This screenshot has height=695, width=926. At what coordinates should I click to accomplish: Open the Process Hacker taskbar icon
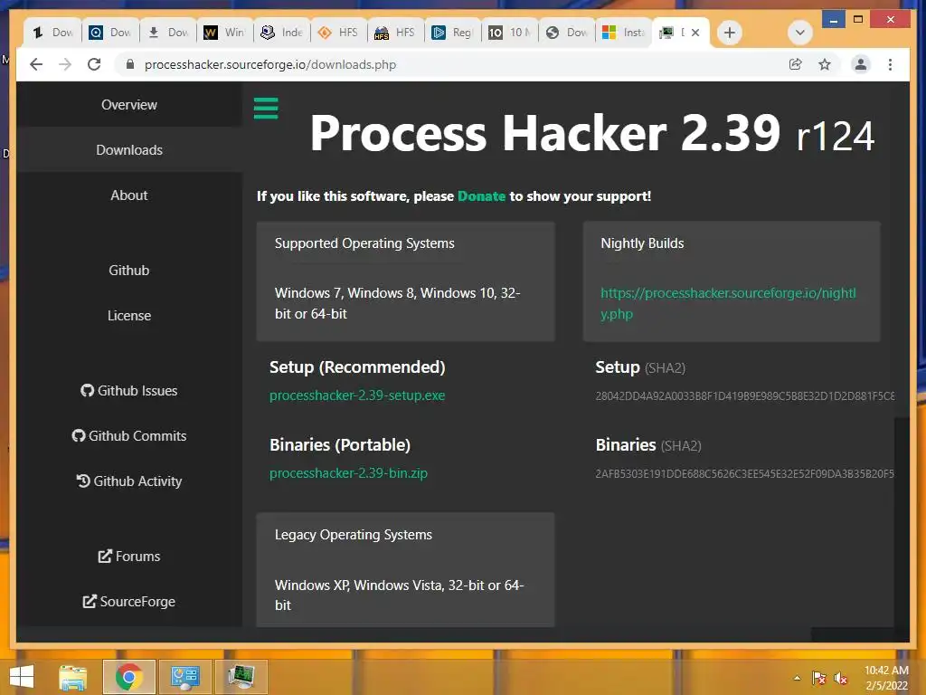241,677
